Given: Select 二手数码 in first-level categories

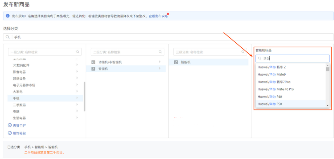Looking at the screenshot, I should point(19,105).
